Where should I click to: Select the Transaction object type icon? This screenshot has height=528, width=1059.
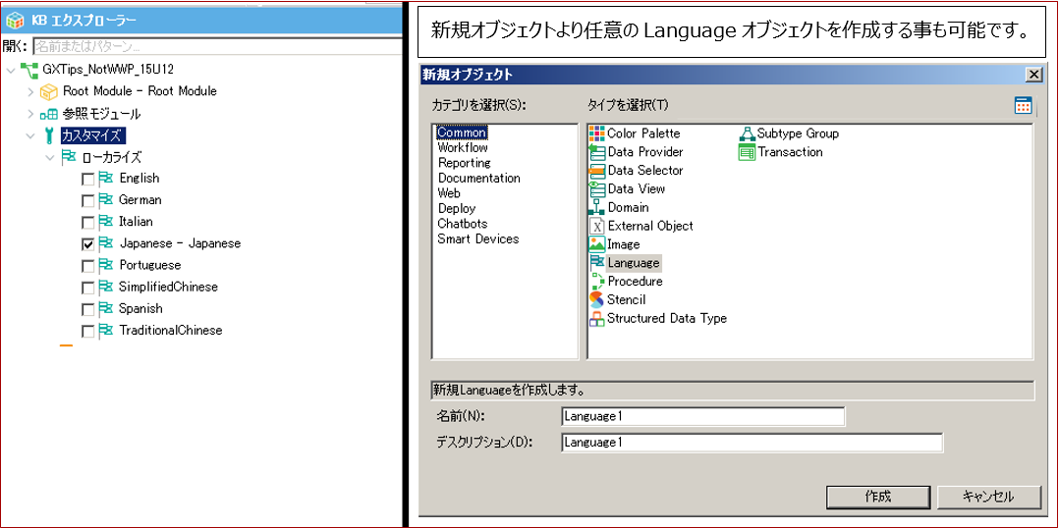[747, 152]
